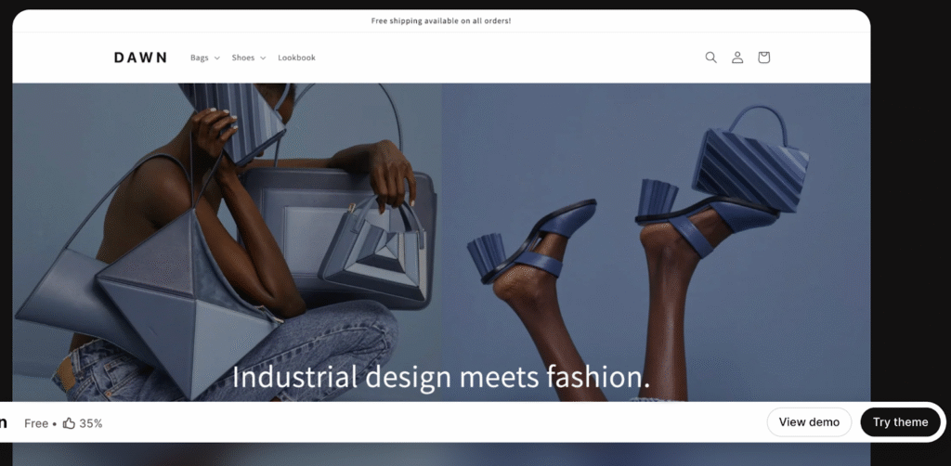The width and height of the screenshot is (951, 466).
Task: Go to the Lookbook page
Action: tap(296, 58)
